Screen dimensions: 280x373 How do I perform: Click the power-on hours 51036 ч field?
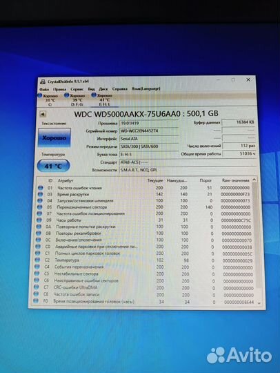pyautogui.click(x=239, y=153)
